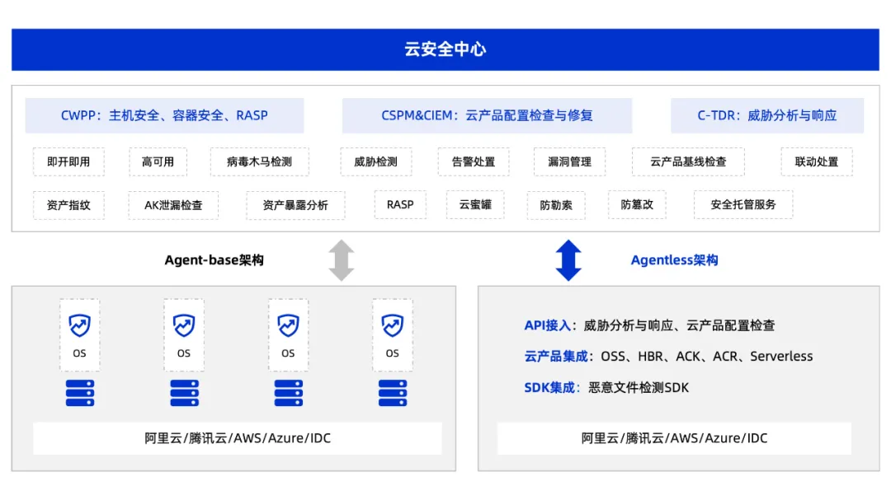Screen dimensions: 891x500
Task: Click the 云安全中心 title banner
Action: (x=445, y=49)
